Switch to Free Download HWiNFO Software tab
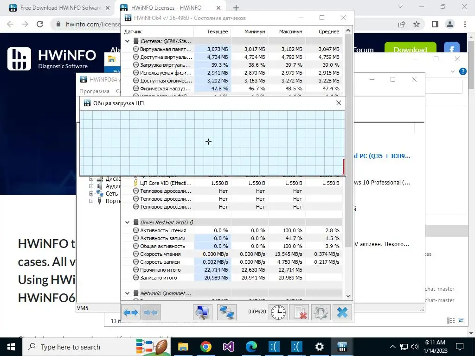The width and height of the screenshot is (475, 356). point(60,8)
